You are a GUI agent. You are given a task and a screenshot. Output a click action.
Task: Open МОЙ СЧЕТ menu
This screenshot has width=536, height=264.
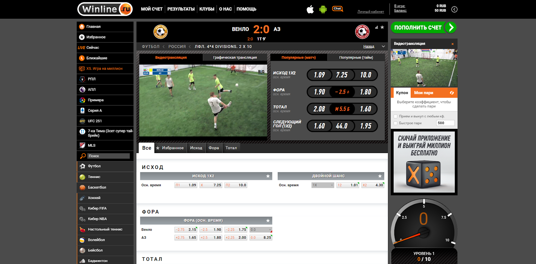click(152, 9)
